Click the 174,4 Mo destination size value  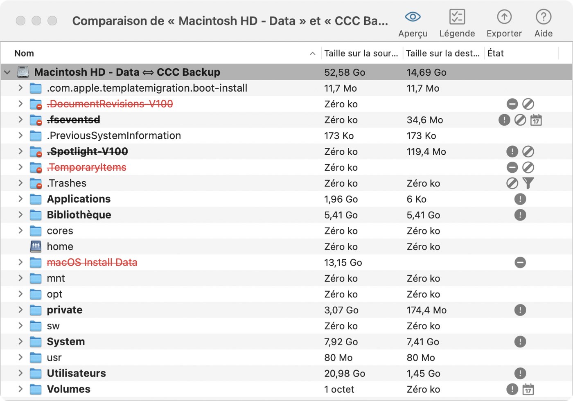426,310
